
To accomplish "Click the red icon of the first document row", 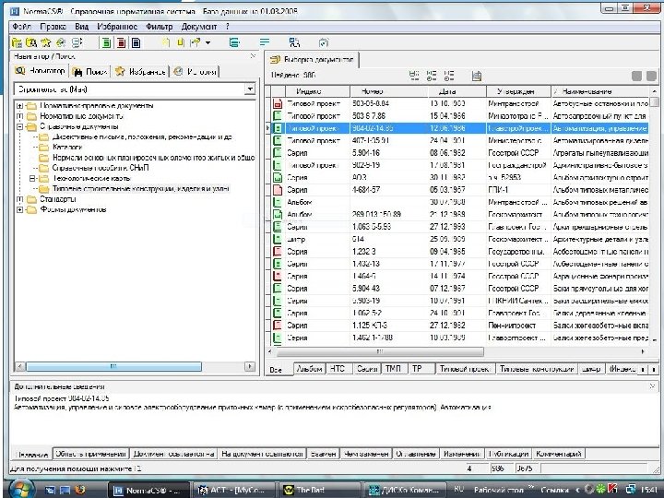I will (278, 104).
